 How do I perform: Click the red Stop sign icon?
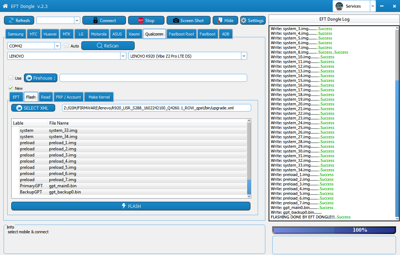pos(141,20)
